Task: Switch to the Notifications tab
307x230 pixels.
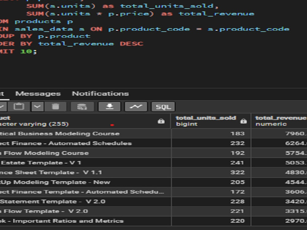Action: point(100,94)
